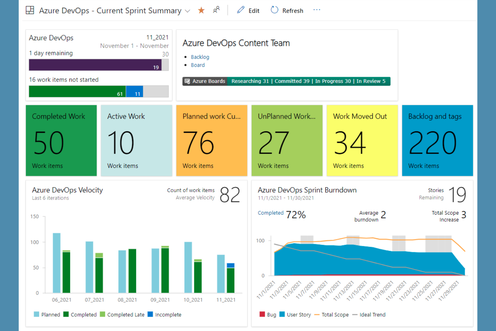Click the 06_2021 planned bar
This screenshot has height=331, width=496.
point(57,263)
